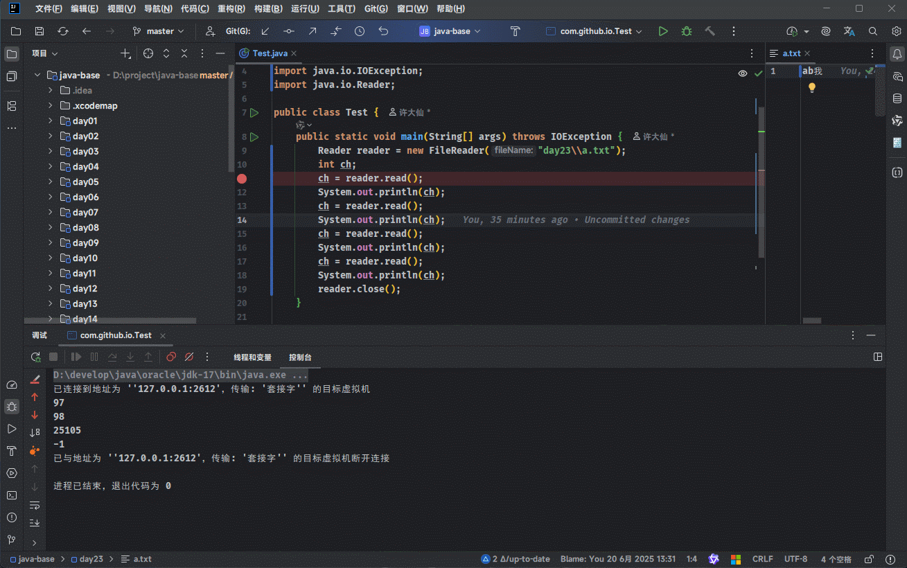This screenshot has width=907, height=568.
Task: Click the Debug bug icon in top toolbar
Action: [686, 31]
